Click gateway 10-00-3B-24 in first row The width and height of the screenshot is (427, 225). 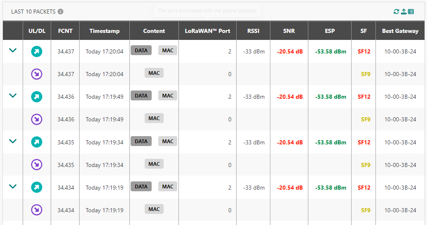click(x=400, y=51)
